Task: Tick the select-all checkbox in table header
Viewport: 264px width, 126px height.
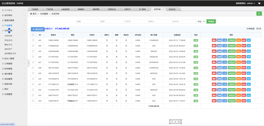Action: coord(33,35)
